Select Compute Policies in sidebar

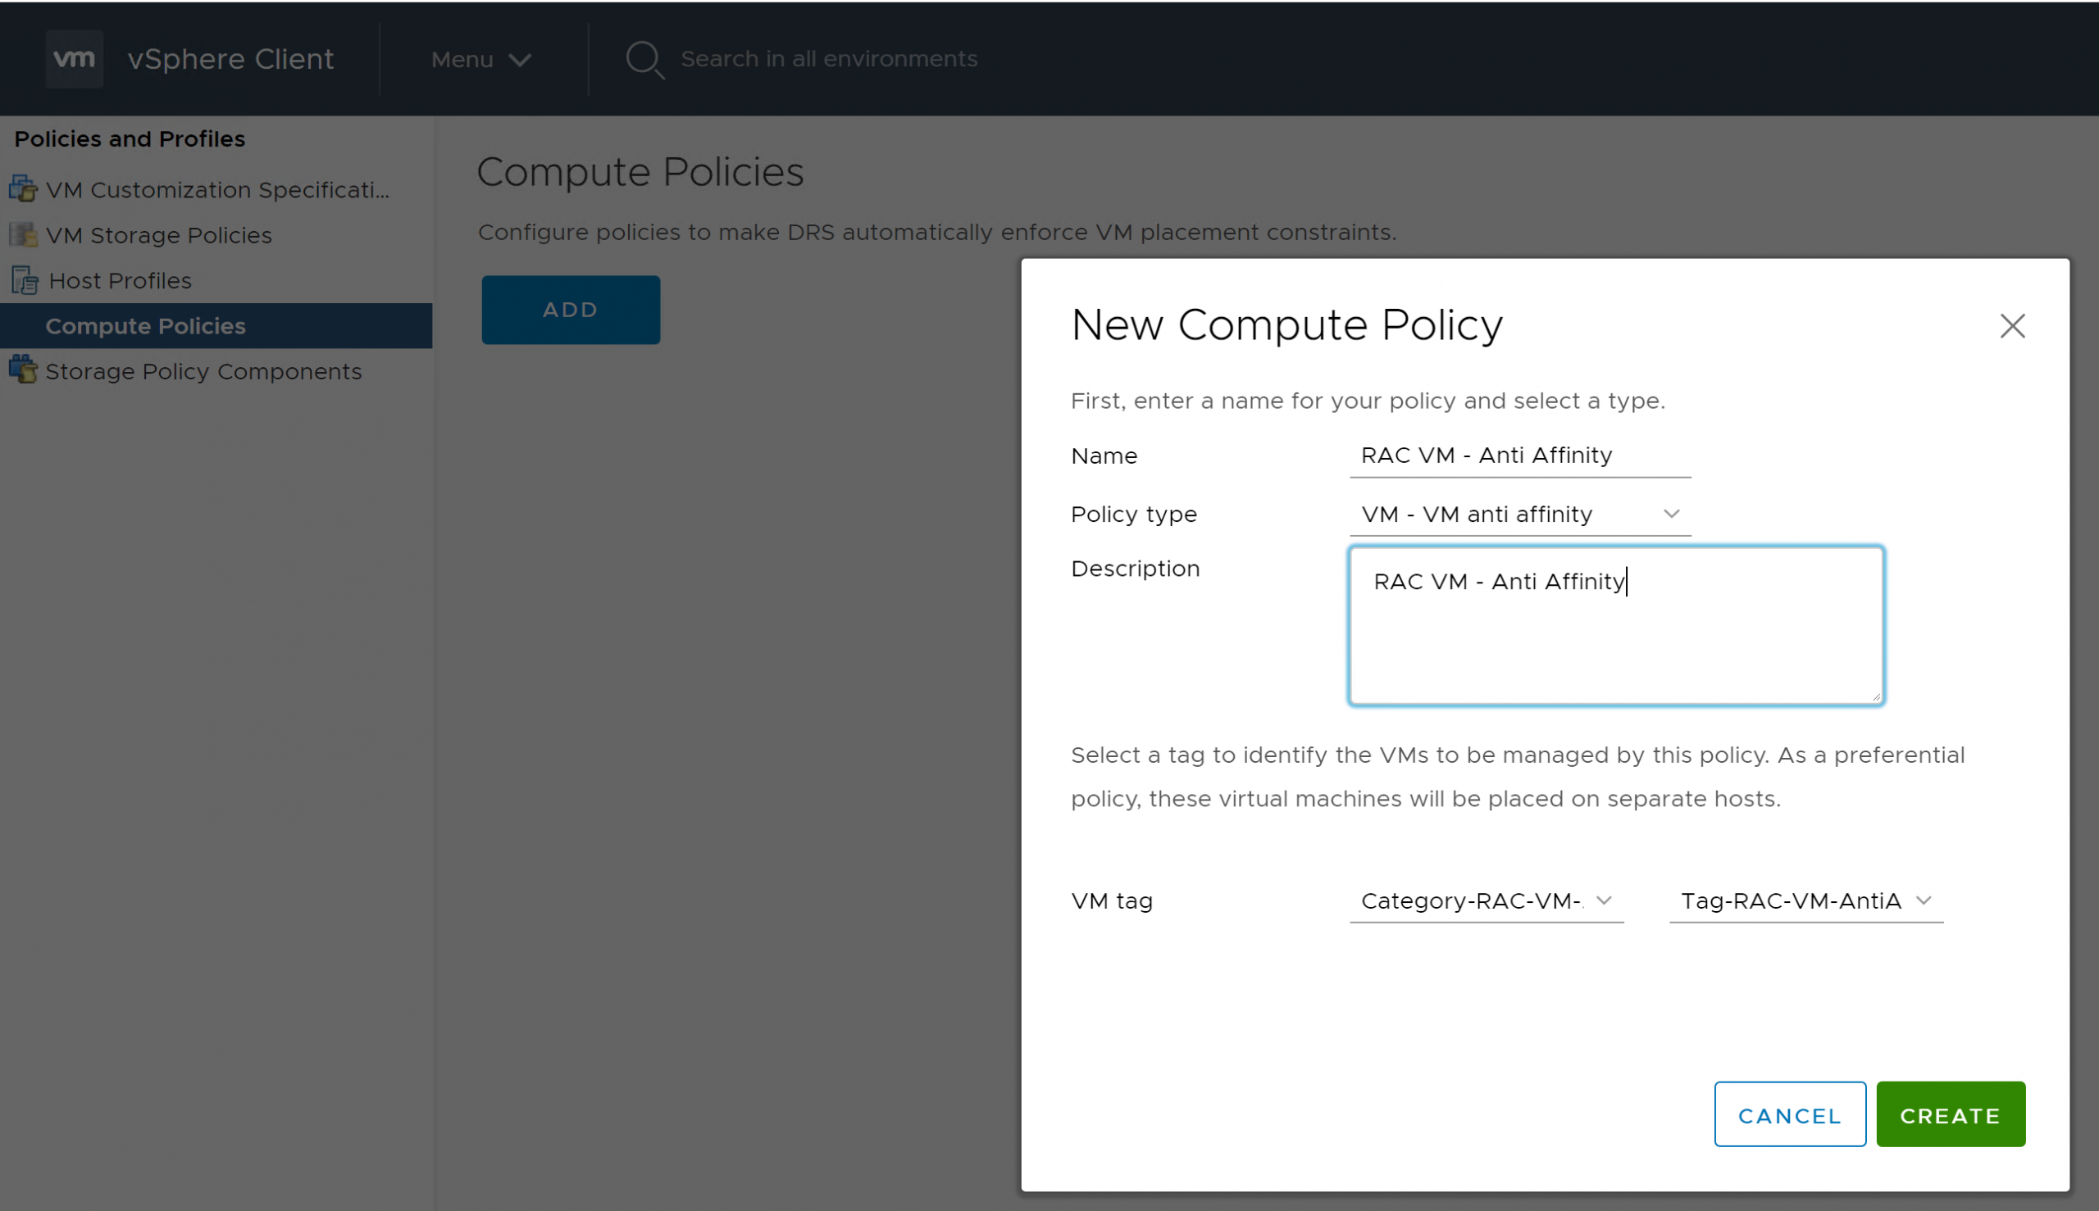pyautogui.click(x=146, y=326)
